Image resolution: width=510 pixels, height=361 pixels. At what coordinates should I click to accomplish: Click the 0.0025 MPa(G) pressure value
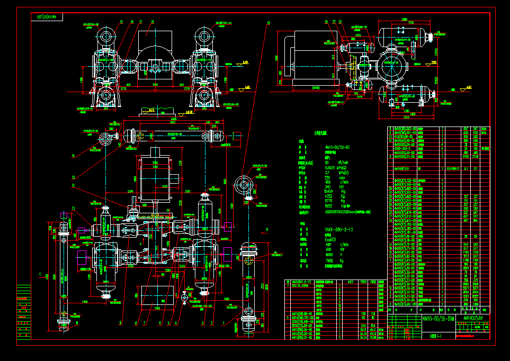(x=336, y=168)
